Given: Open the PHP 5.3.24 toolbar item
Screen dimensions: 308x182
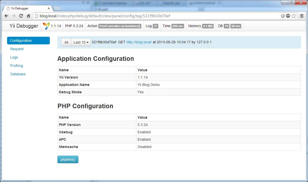Looking at the screenshot, I should coord(74,26).
